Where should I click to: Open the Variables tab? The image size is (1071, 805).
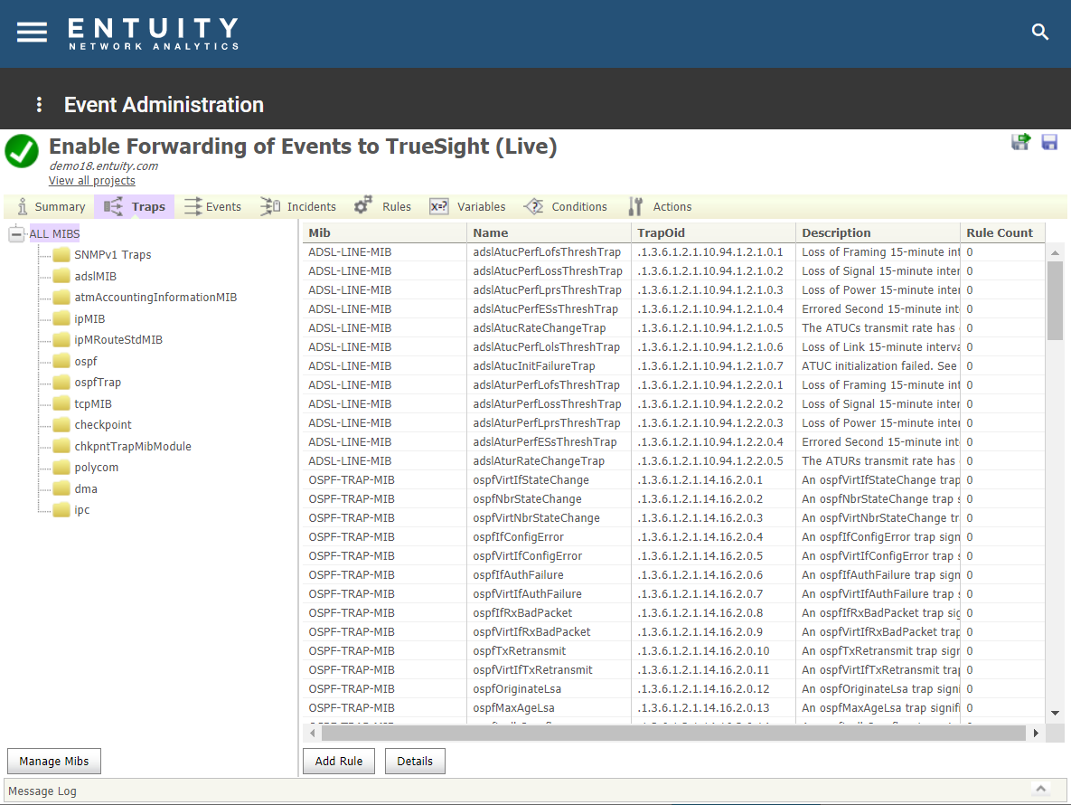468,206
